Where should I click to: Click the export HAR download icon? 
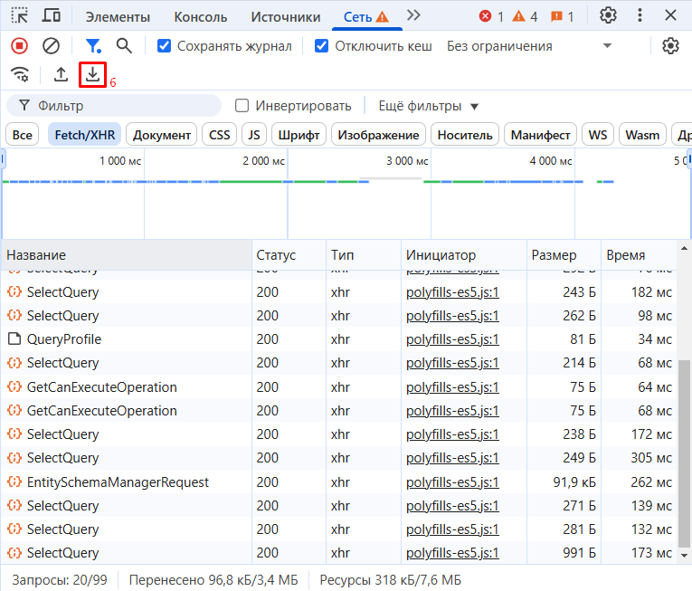tap(92, 75)
